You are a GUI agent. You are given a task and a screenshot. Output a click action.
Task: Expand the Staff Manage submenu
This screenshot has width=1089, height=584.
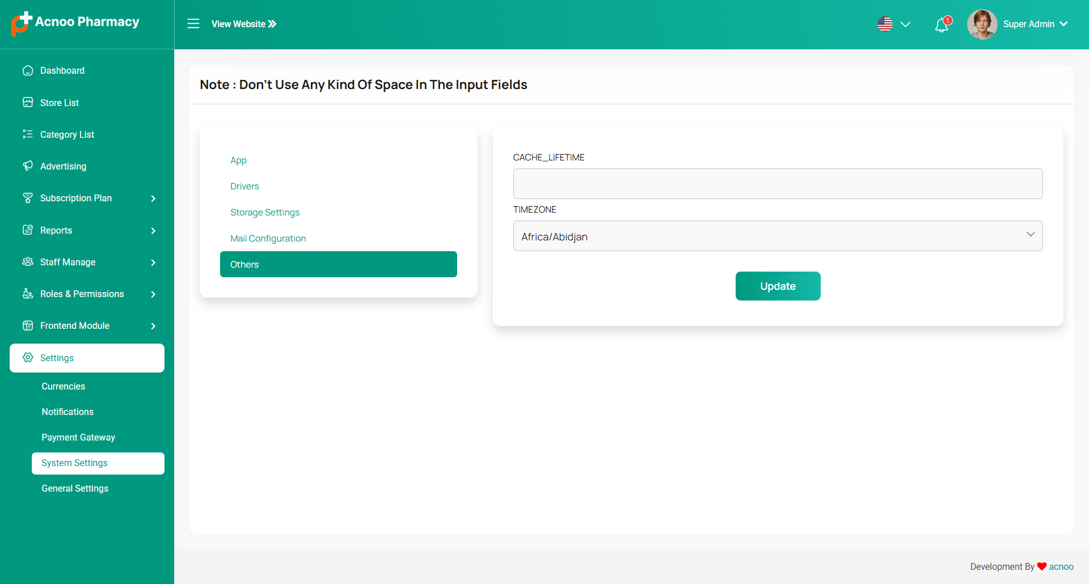153,263
